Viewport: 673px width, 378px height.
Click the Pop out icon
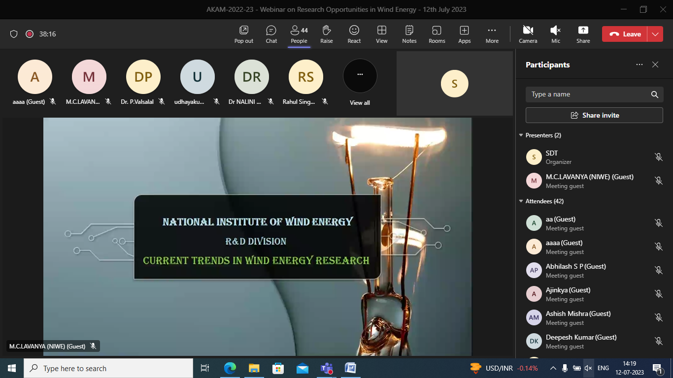243,34
